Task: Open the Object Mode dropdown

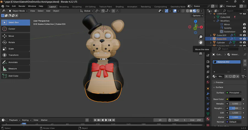Action: 18,11
